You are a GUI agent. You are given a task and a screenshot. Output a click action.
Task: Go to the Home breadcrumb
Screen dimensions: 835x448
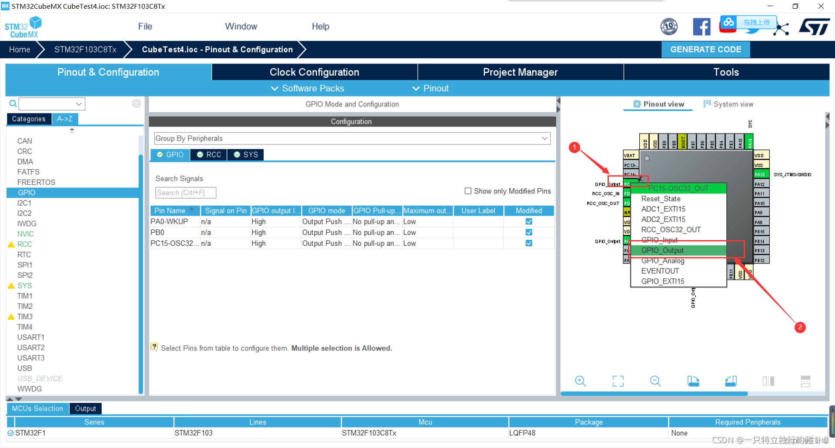pos(20,50)
